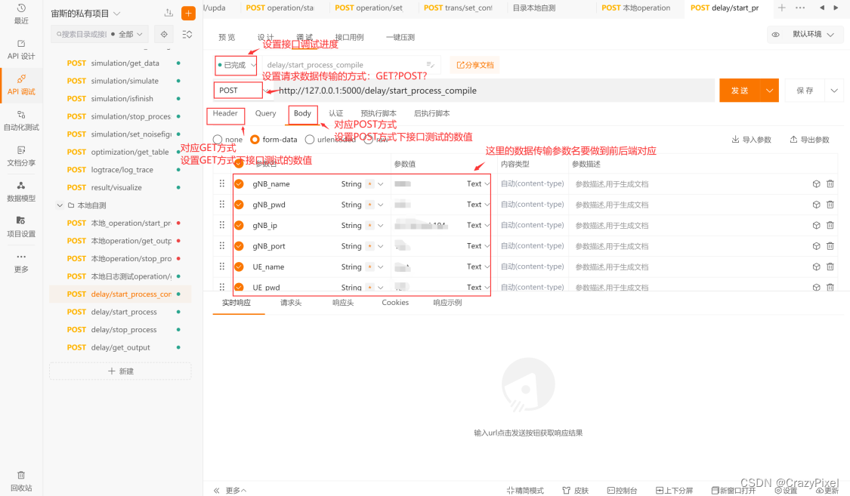Uncheck the gNB_pwd parameter checkbox

coord(239,205)
